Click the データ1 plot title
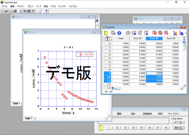Screen dimensions: 189x135 coord(68,47)
